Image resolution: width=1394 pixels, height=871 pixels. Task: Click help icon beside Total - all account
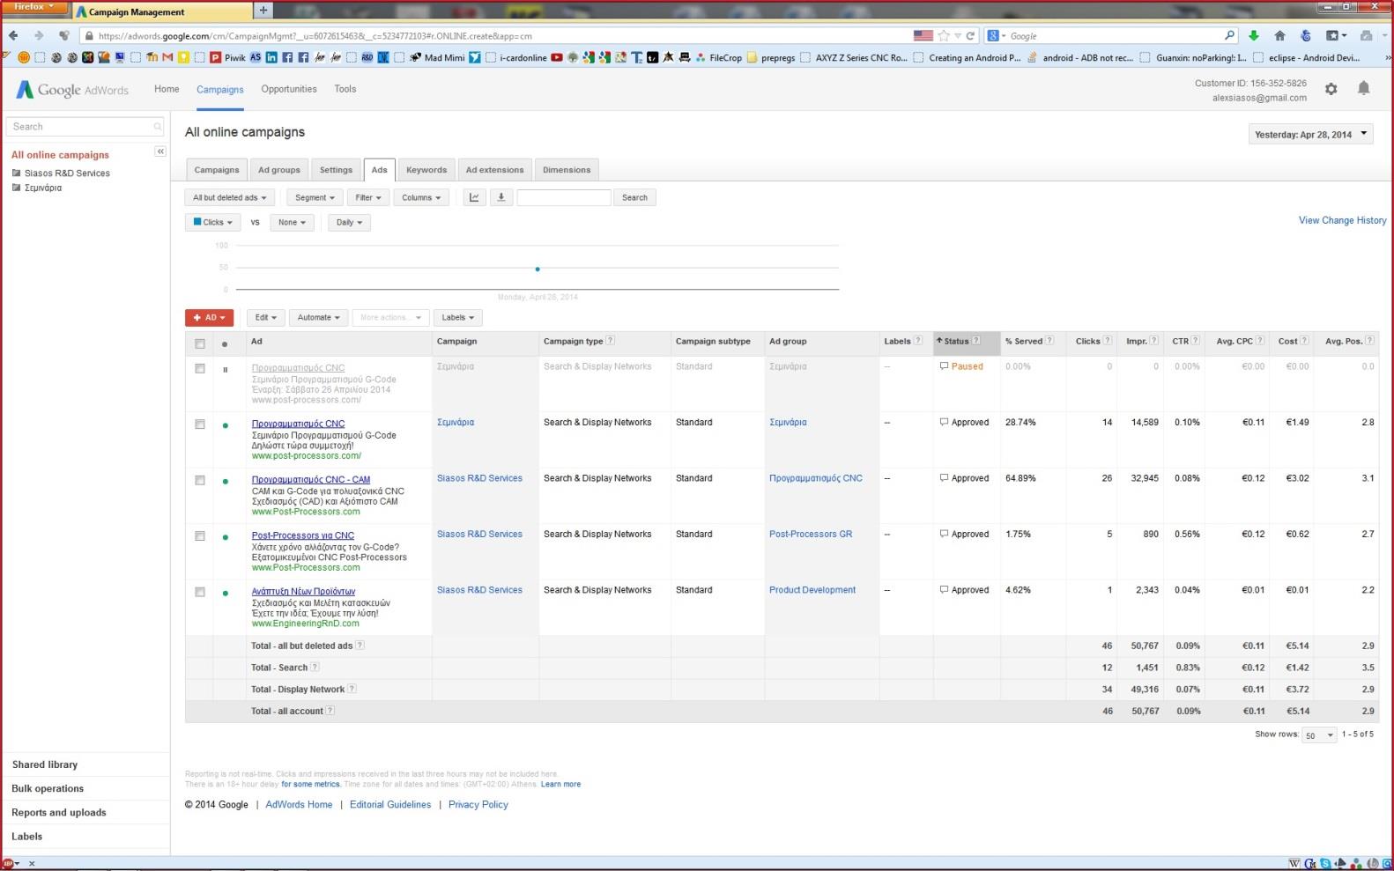330,711
